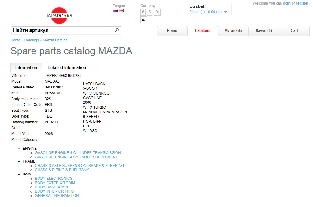Screen dimensions: 313x207
Task: Select the Br currency option
Action: pyautogui.click(x=157, y=12)
